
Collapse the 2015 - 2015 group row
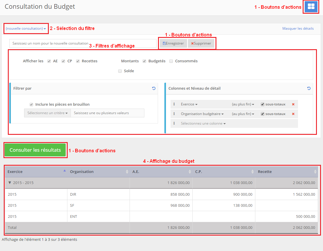pos(10,183)
